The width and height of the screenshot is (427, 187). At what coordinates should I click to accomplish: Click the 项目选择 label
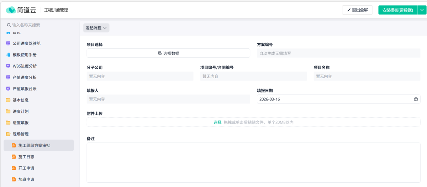(95, 44)
